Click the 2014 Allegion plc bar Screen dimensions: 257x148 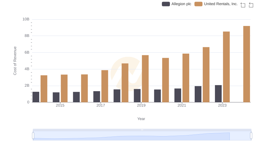click(36, 97)
